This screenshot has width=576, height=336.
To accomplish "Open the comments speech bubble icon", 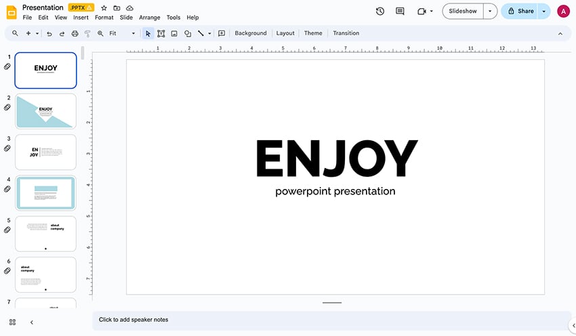I will [400, 11].
